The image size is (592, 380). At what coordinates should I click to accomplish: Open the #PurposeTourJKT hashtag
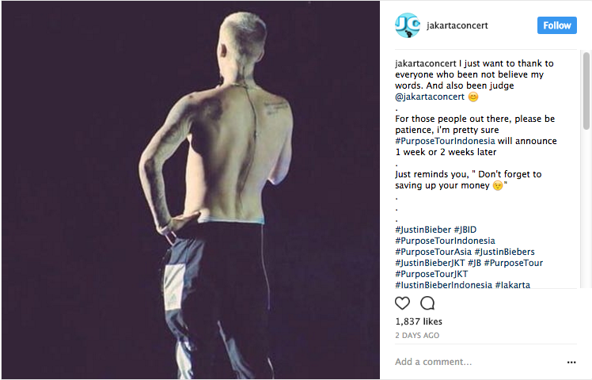coord(431,274)
